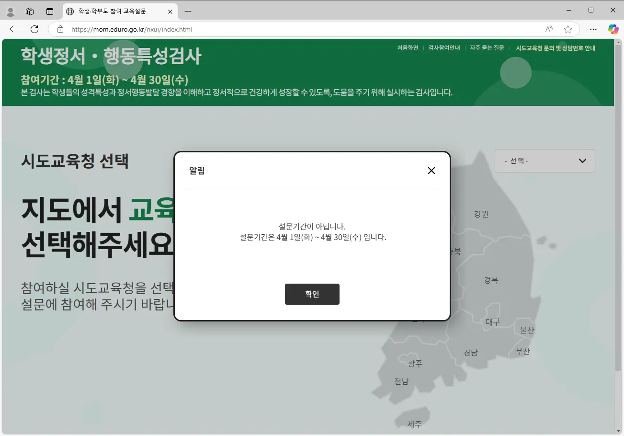
Task: Click the 설문기간이 아닙니다. message text
Action: (312, 226)
